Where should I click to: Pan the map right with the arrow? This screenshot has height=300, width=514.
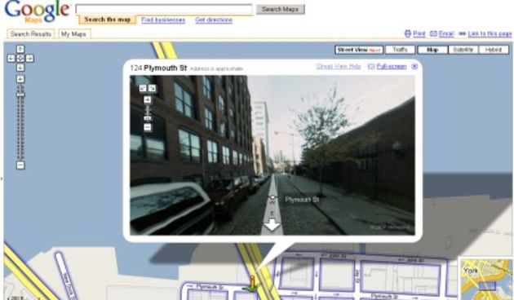(29, 59)
